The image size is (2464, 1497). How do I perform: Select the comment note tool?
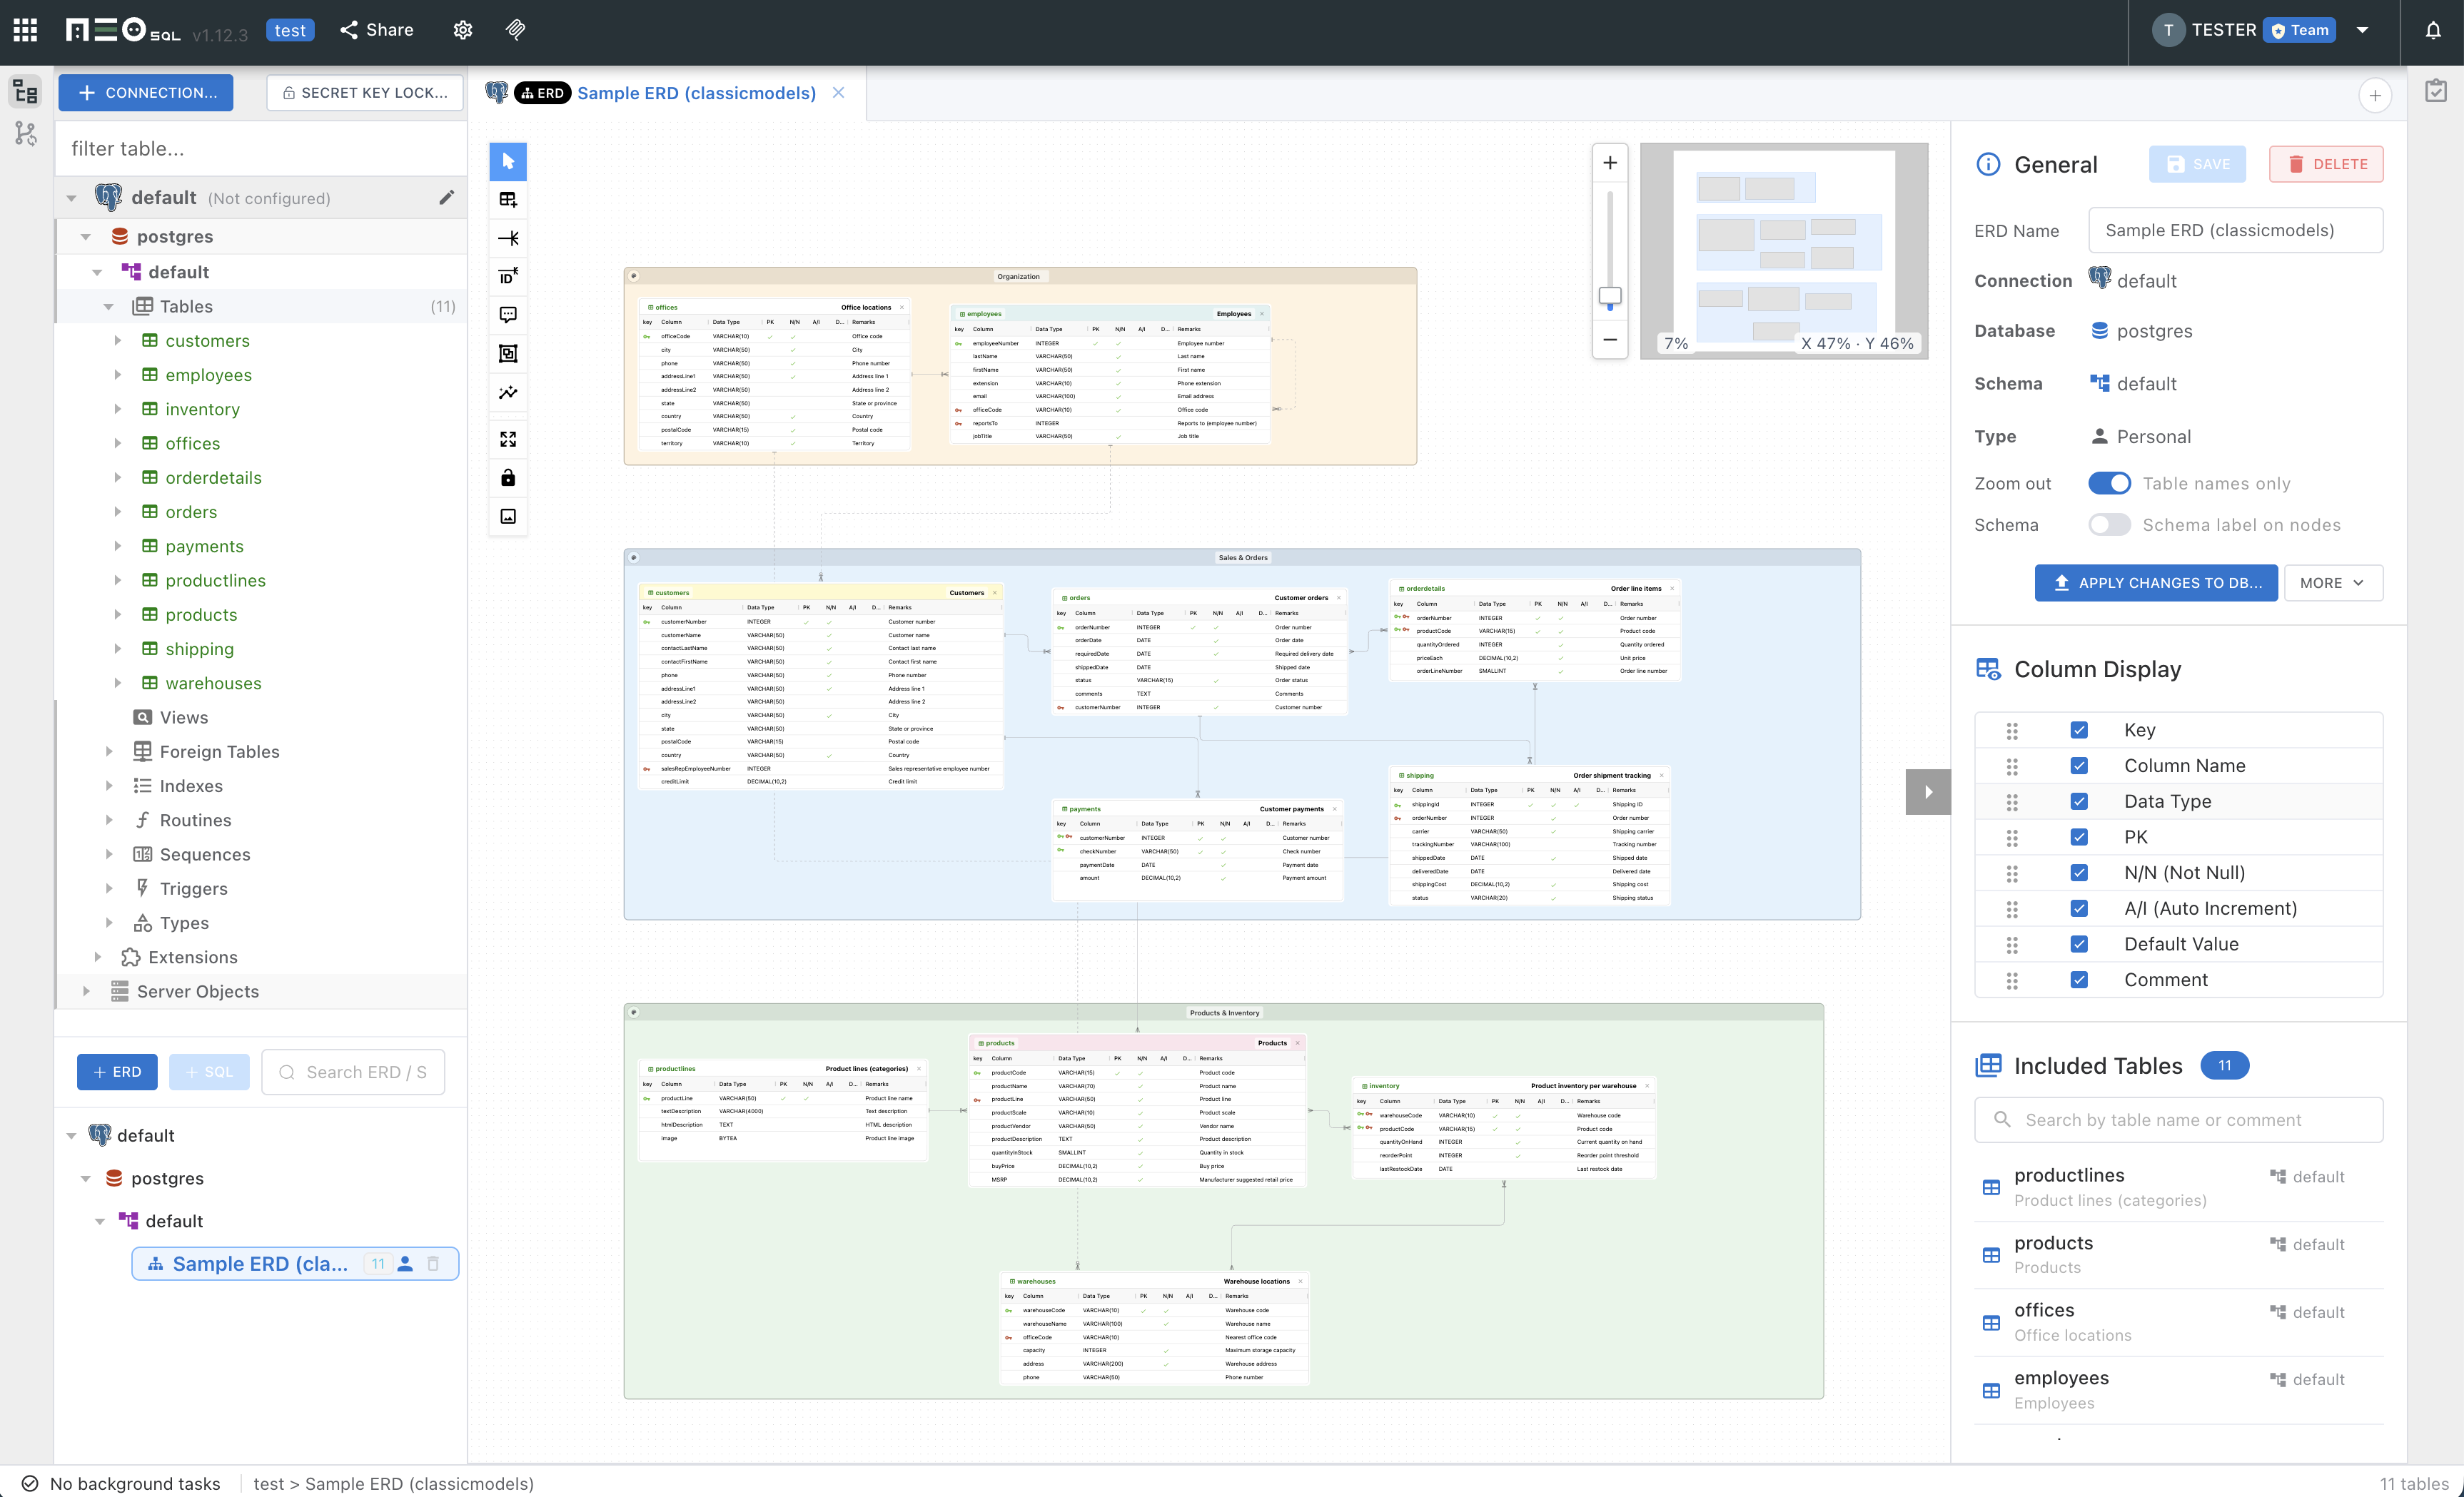(x=508, y=315)
